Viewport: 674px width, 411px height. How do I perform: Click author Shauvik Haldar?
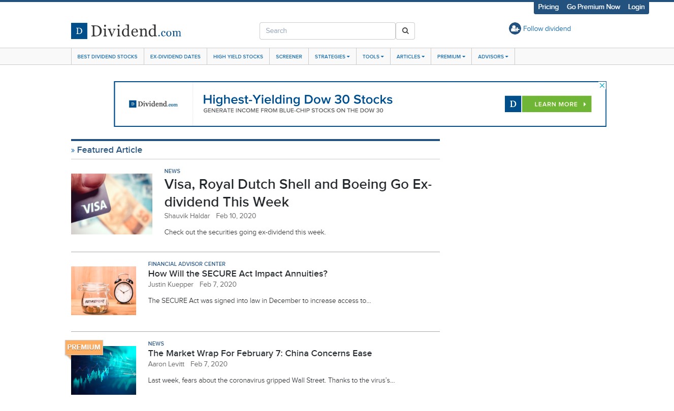coord(187,216)
